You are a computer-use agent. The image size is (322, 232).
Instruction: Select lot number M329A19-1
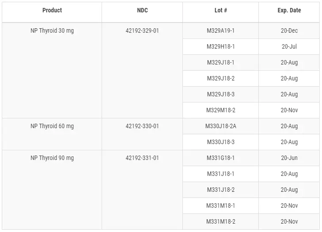pos(220,30)
